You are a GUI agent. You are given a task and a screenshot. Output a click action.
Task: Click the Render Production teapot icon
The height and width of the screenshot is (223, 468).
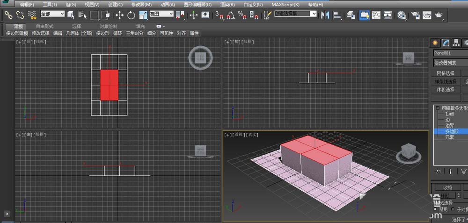[x=439, y=15]
